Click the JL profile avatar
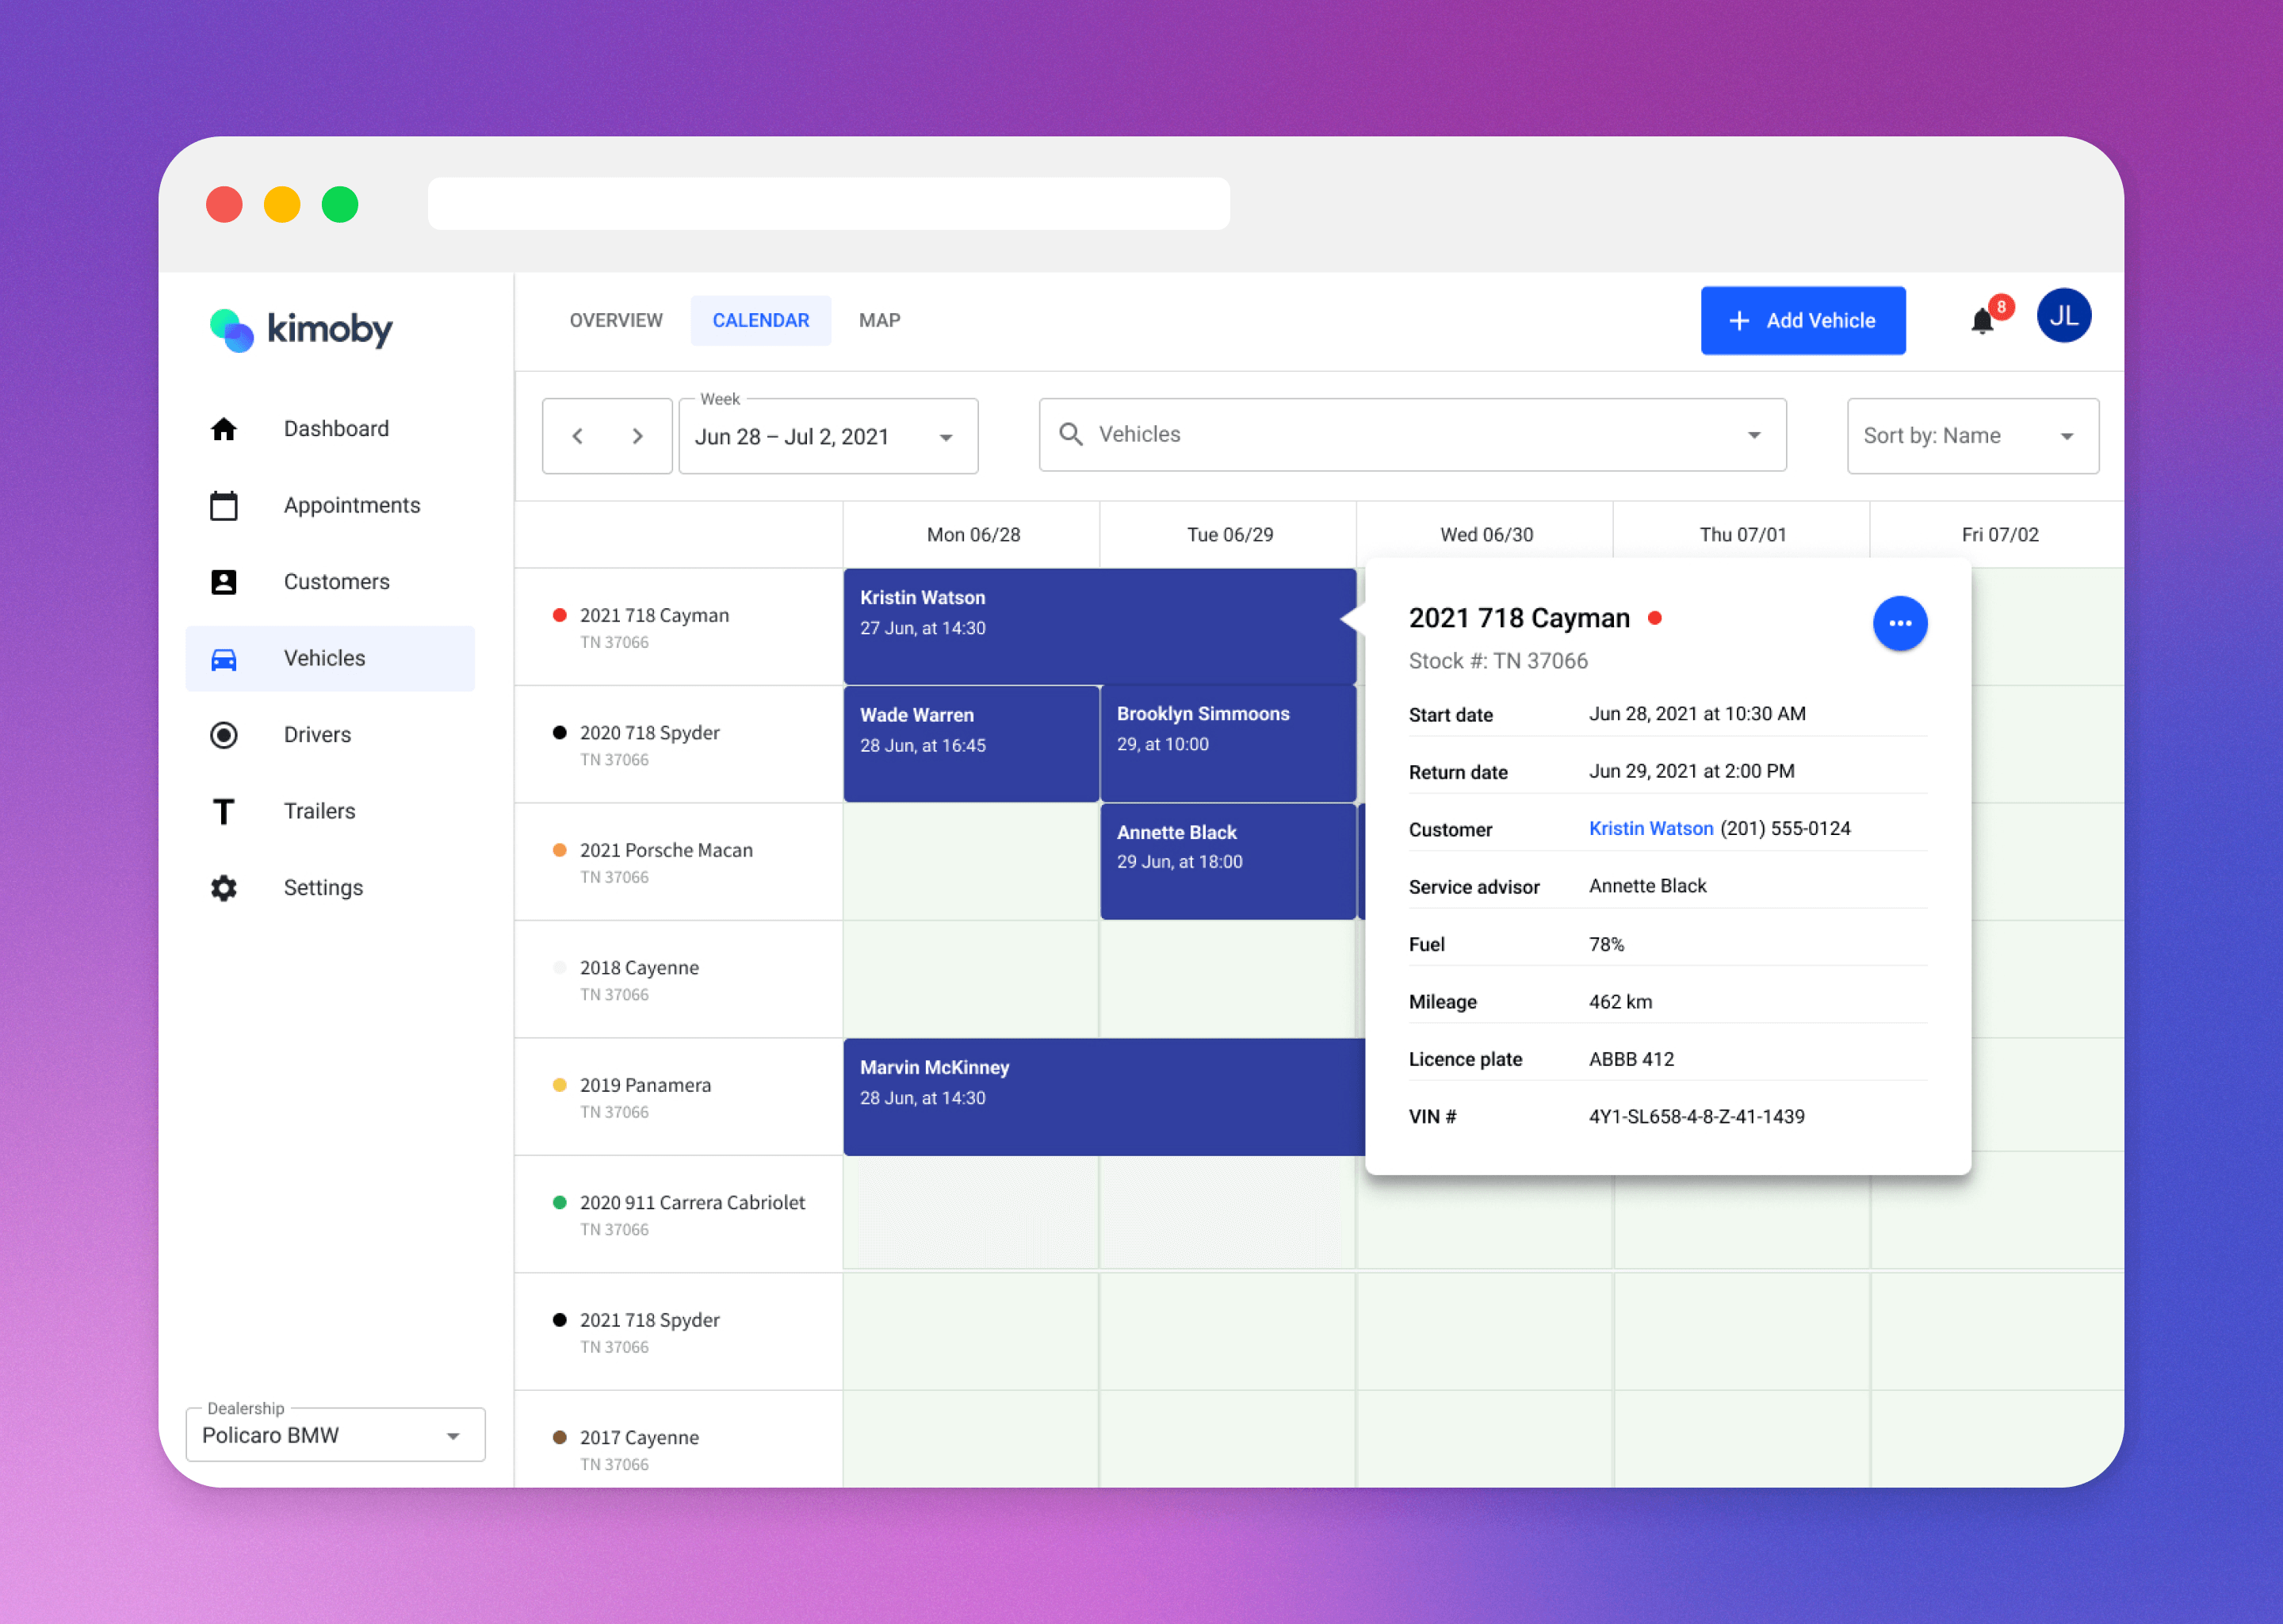 click(2063, 316)
